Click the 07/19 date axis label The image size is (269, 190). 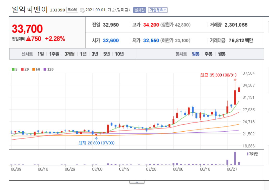pyautogui.click(x=124, y=169)
